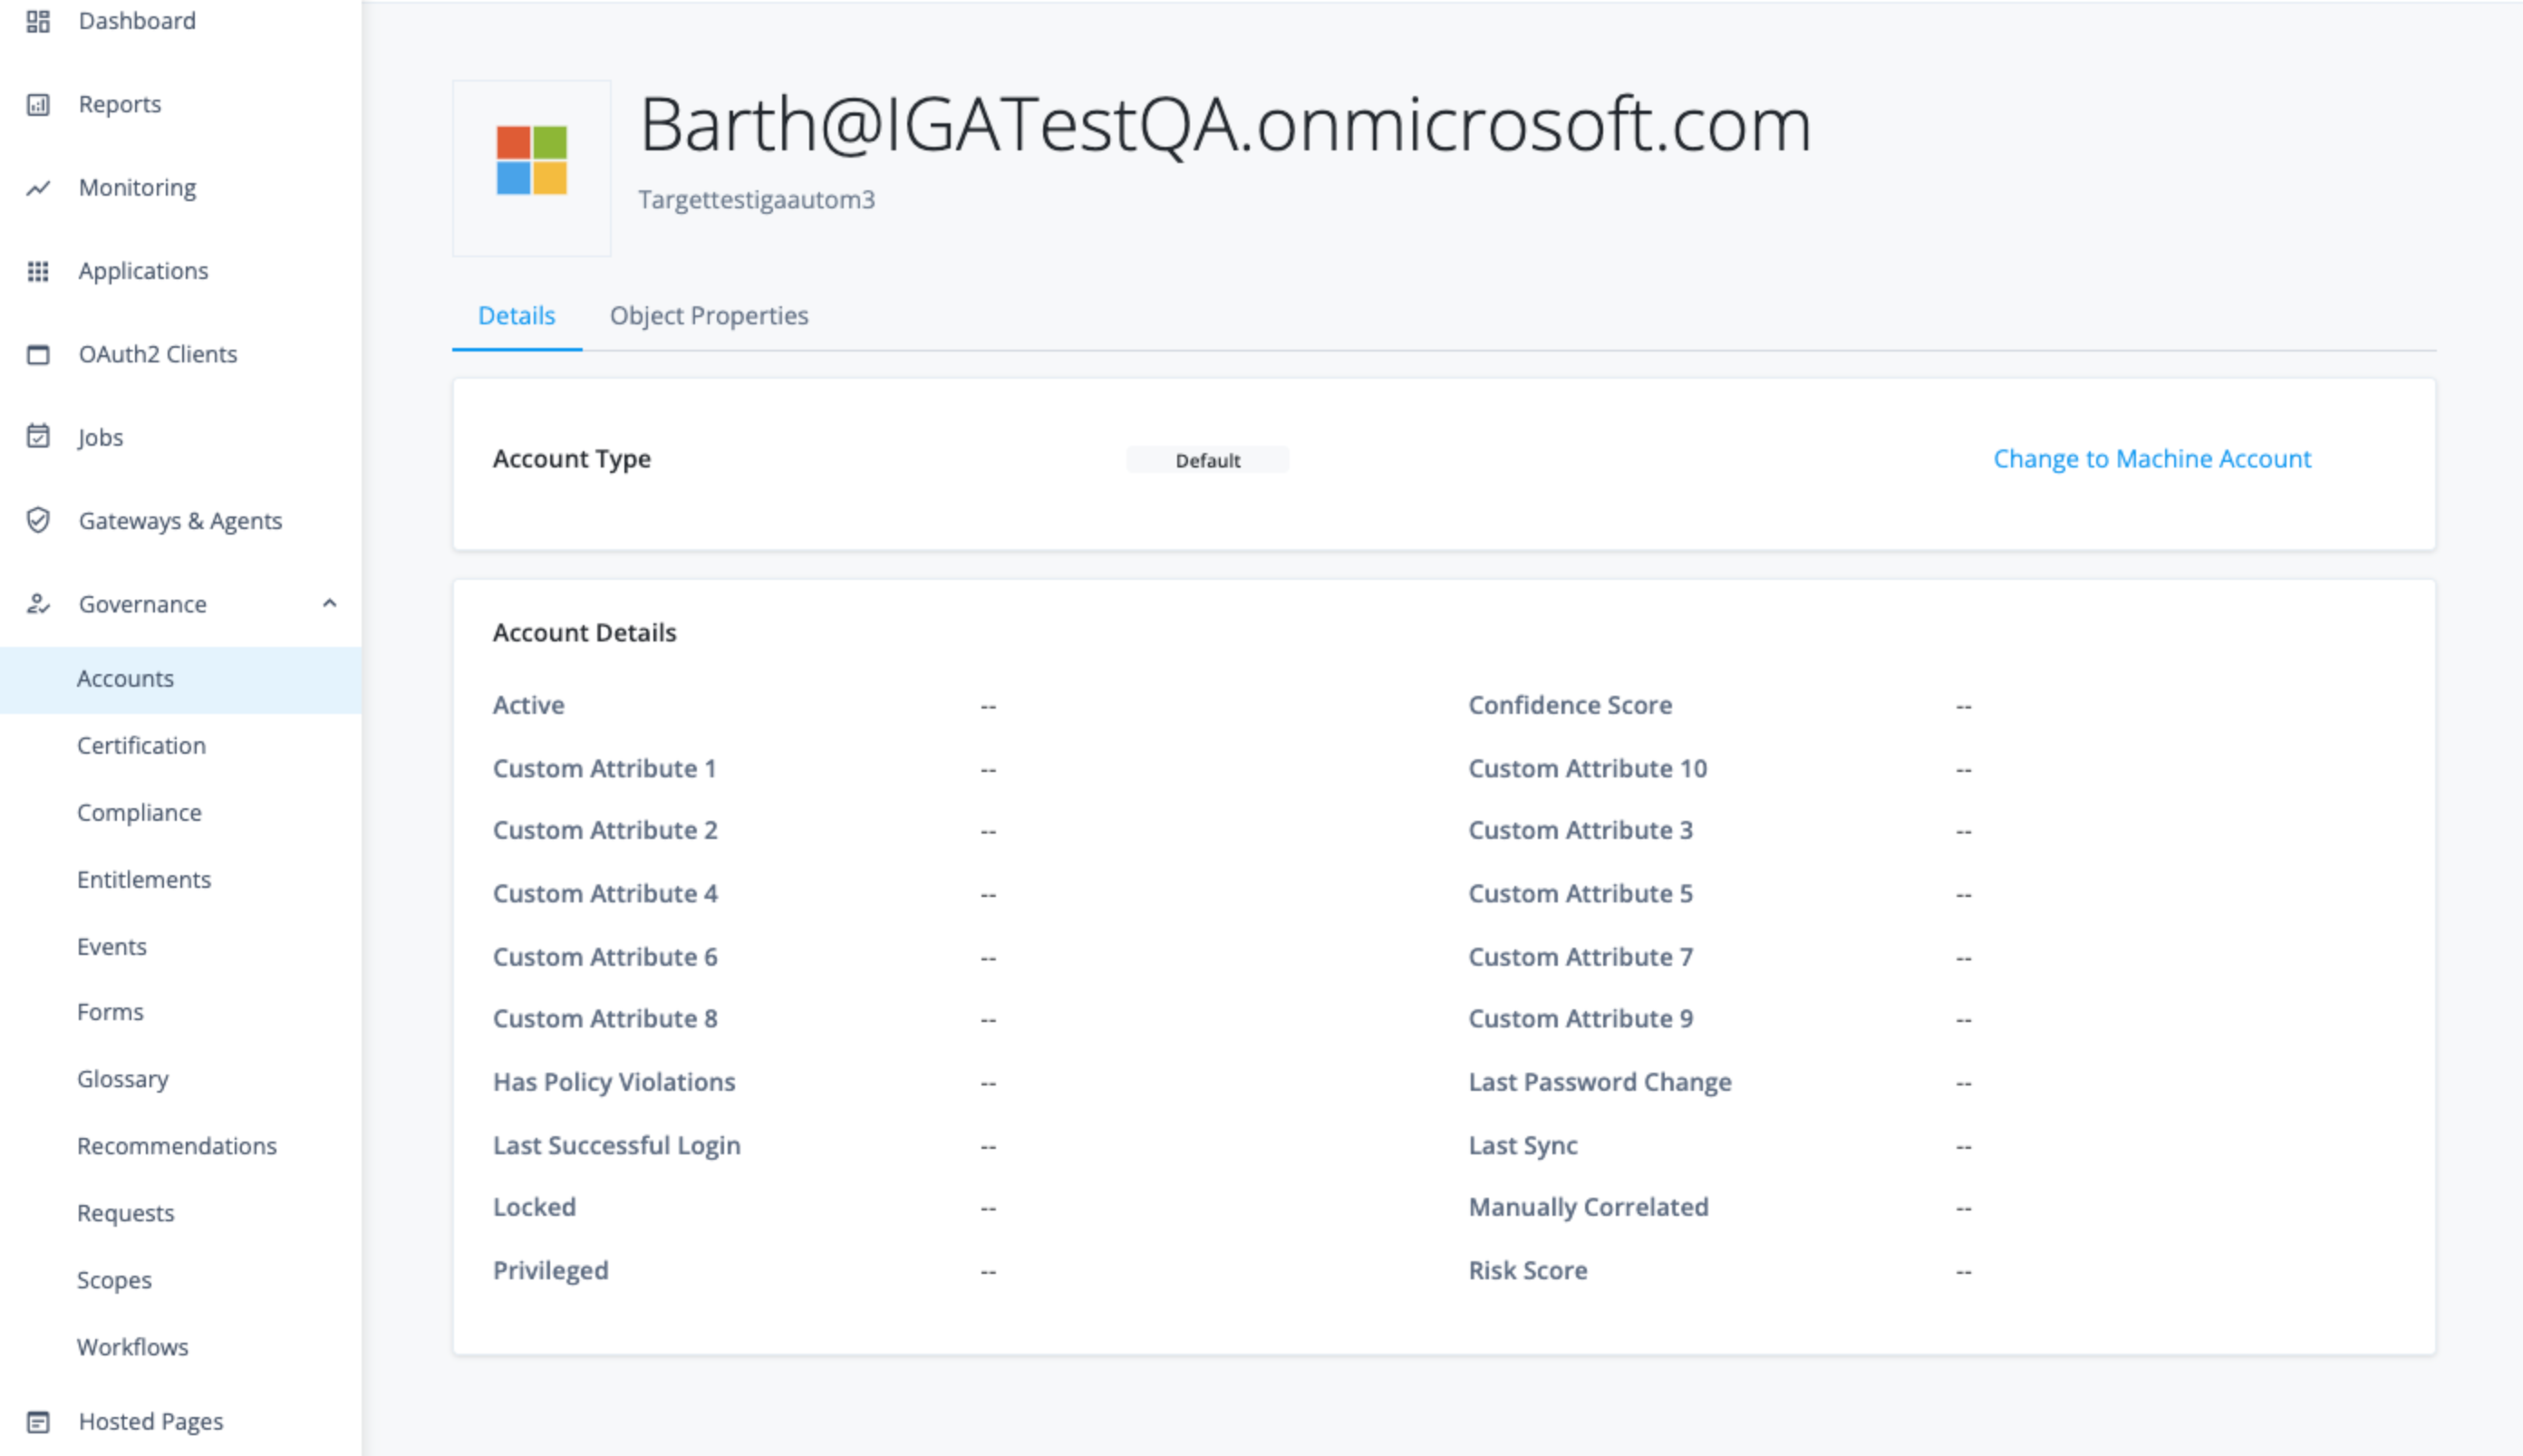Click the Reports chart icon
The height and width of the screenshot is (1456, 2523).
click(38, 104)
